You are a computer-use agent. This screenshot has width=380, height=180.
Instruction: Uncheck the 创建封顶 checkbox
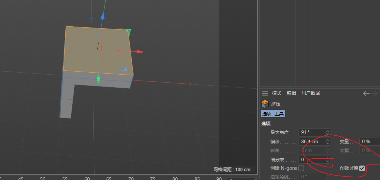[362, 168]
